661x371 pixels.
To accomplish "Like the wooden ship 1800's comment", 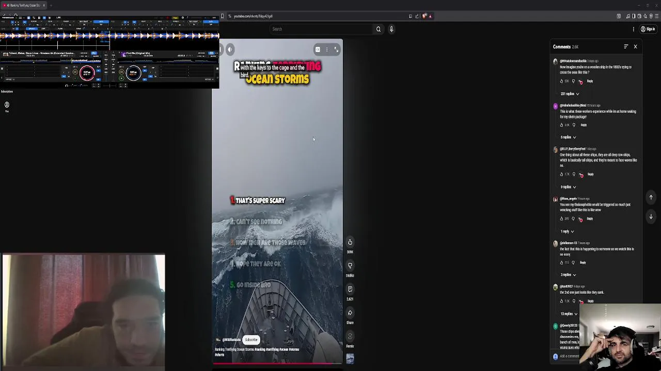I will click(x=562, y=81).
